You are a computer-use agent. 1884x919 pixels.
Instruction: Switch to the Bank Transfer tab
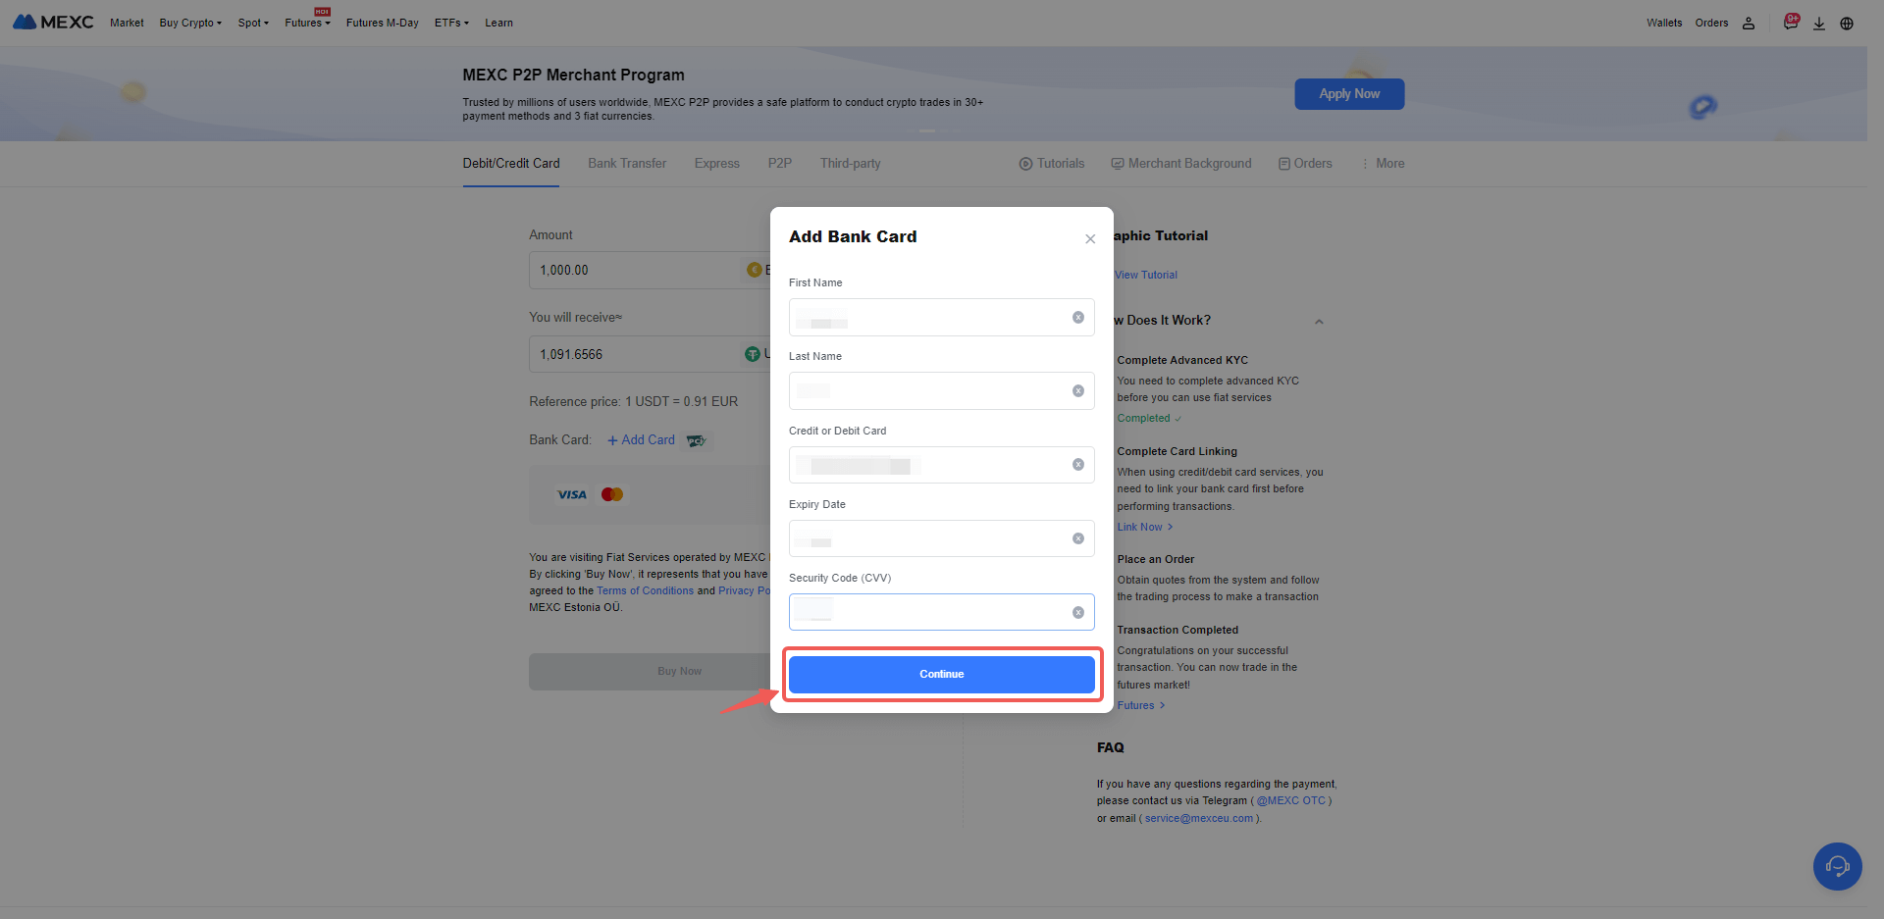pos(626,164)
